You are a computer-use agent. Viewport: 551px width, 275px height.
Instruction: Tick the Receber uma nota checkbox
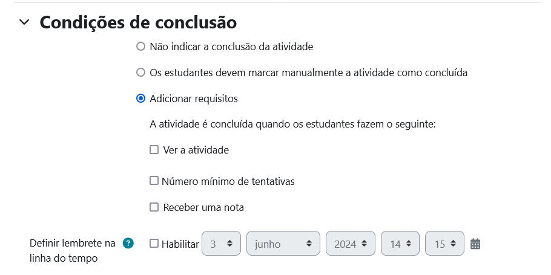tap(154, 207)
